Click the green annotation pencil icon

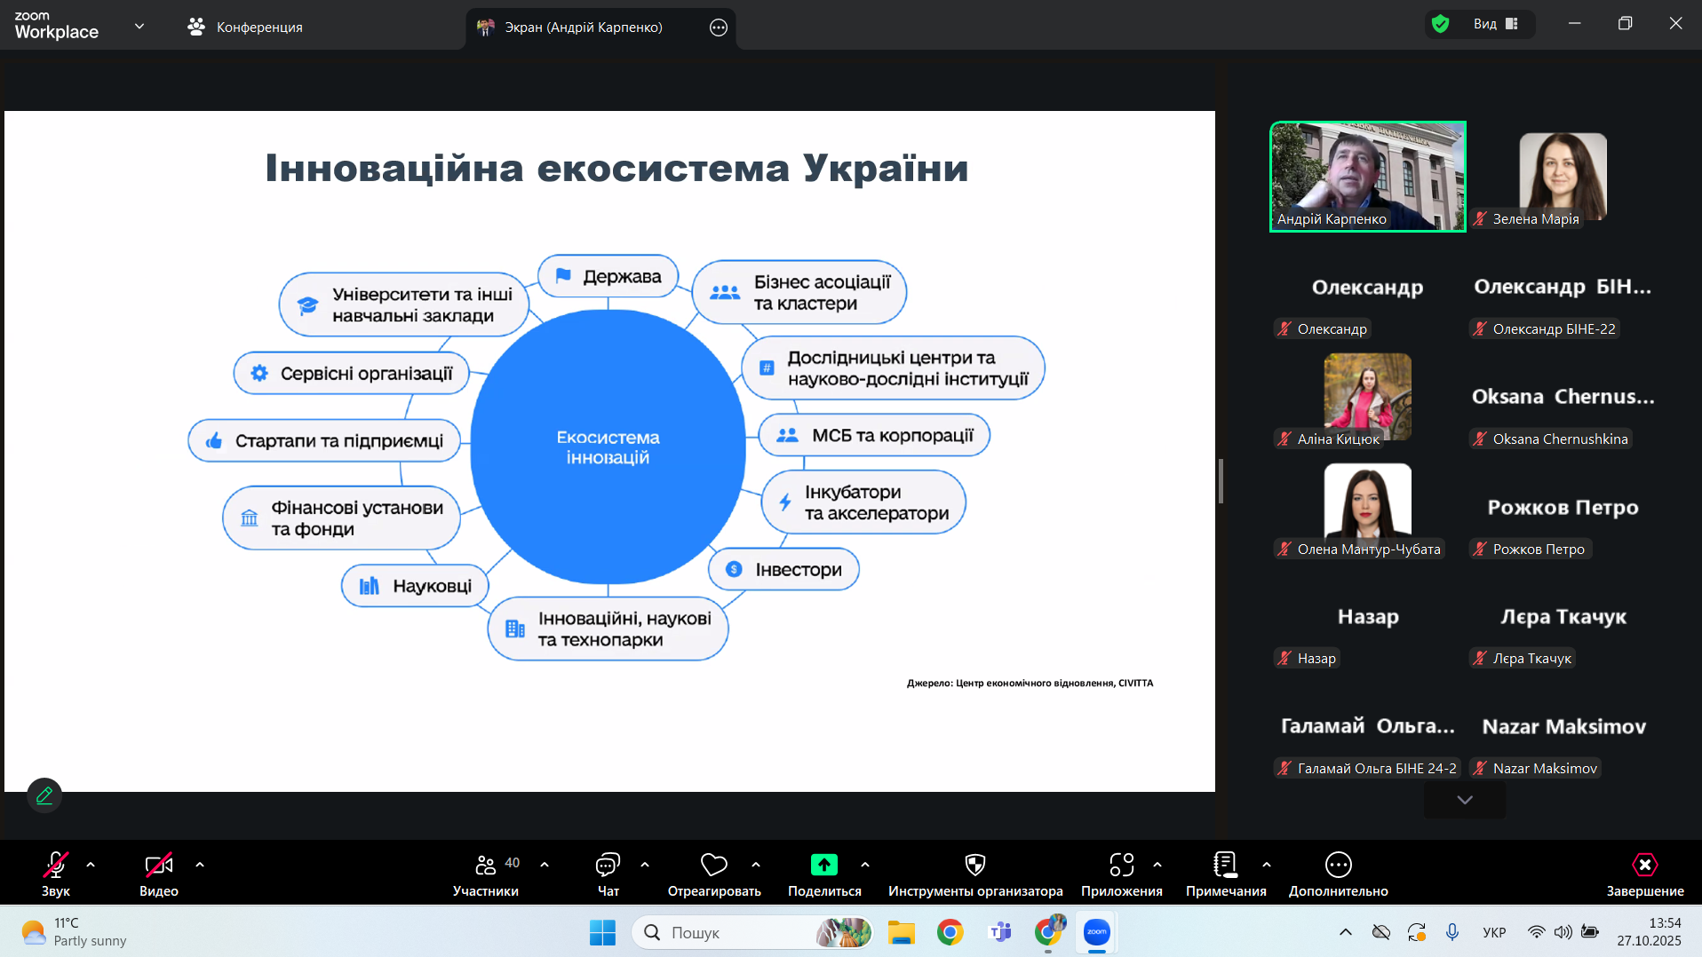(44, 795)
